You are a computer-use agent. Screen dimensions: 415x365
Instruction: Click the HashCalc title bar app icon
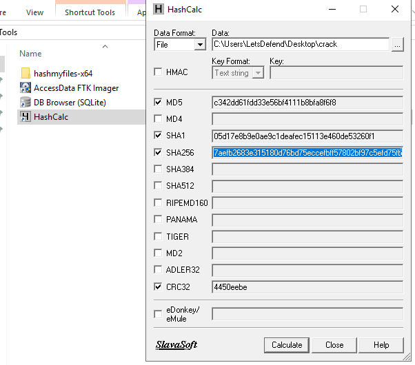(159, 9)
